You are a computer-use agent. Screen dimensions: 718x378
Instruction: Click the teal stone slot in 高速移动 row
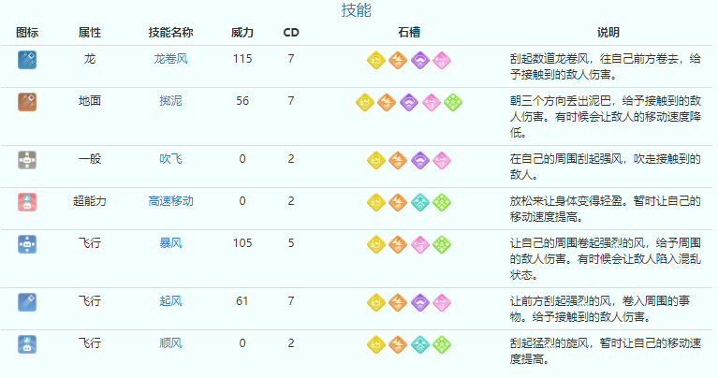tap(420, 202)
